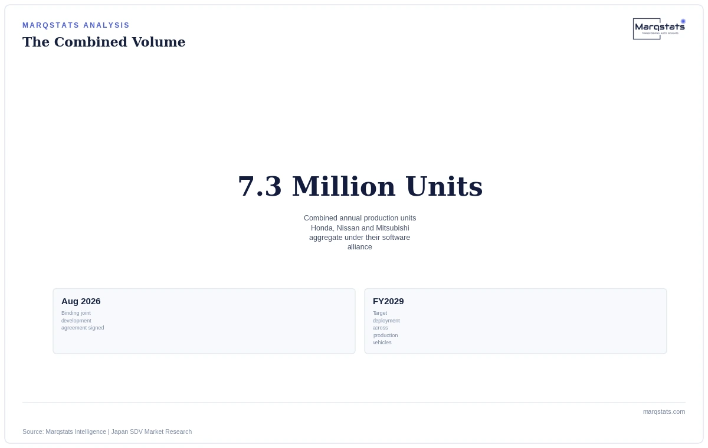Open the marqstats.com link
This screenshot has width=708, height=448.
pyautogui.click(x=664, y=411)
